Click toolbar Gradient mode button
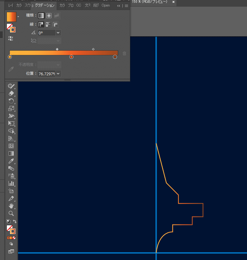This screenshot has height=260, width=247. (x=11, y=238)
